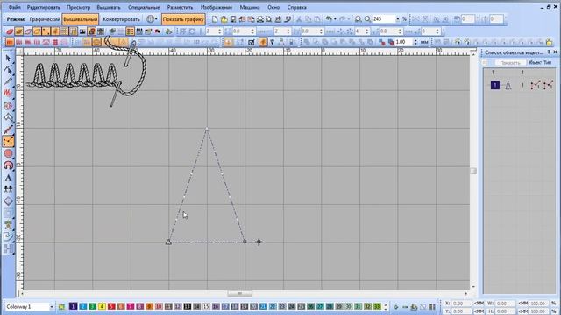Click the stepper on the 1.00 mm field
The image size is (561, 315).
point(415,42)
